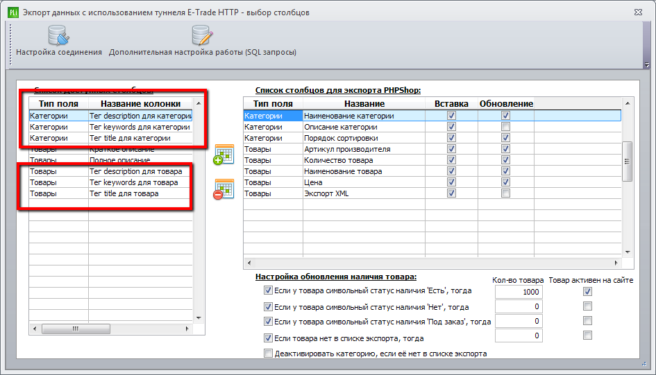Toggle status 'Нет' condition checkbox

coord(268,307)
